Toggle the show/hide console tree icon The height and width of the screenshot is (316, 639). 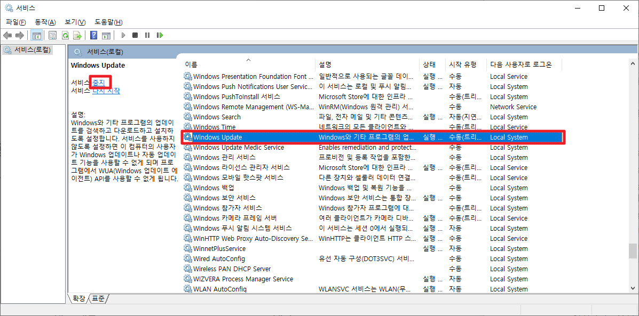pos(36,35)
